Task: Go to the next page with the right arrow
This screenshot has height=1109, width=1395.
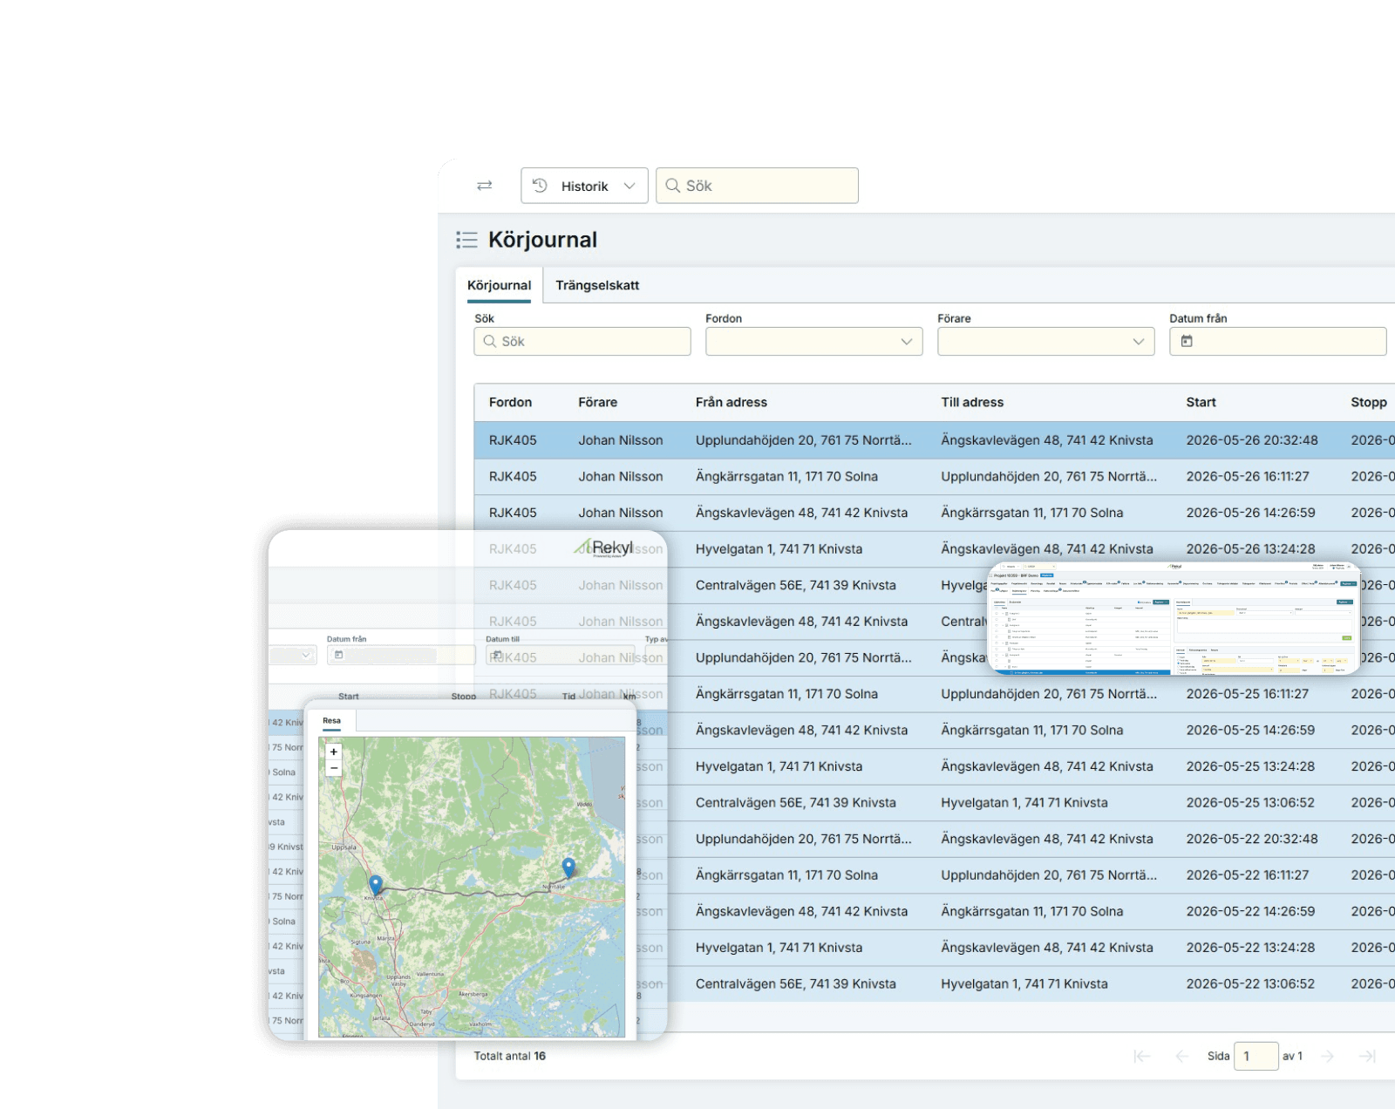Action: [1327, 1056]
